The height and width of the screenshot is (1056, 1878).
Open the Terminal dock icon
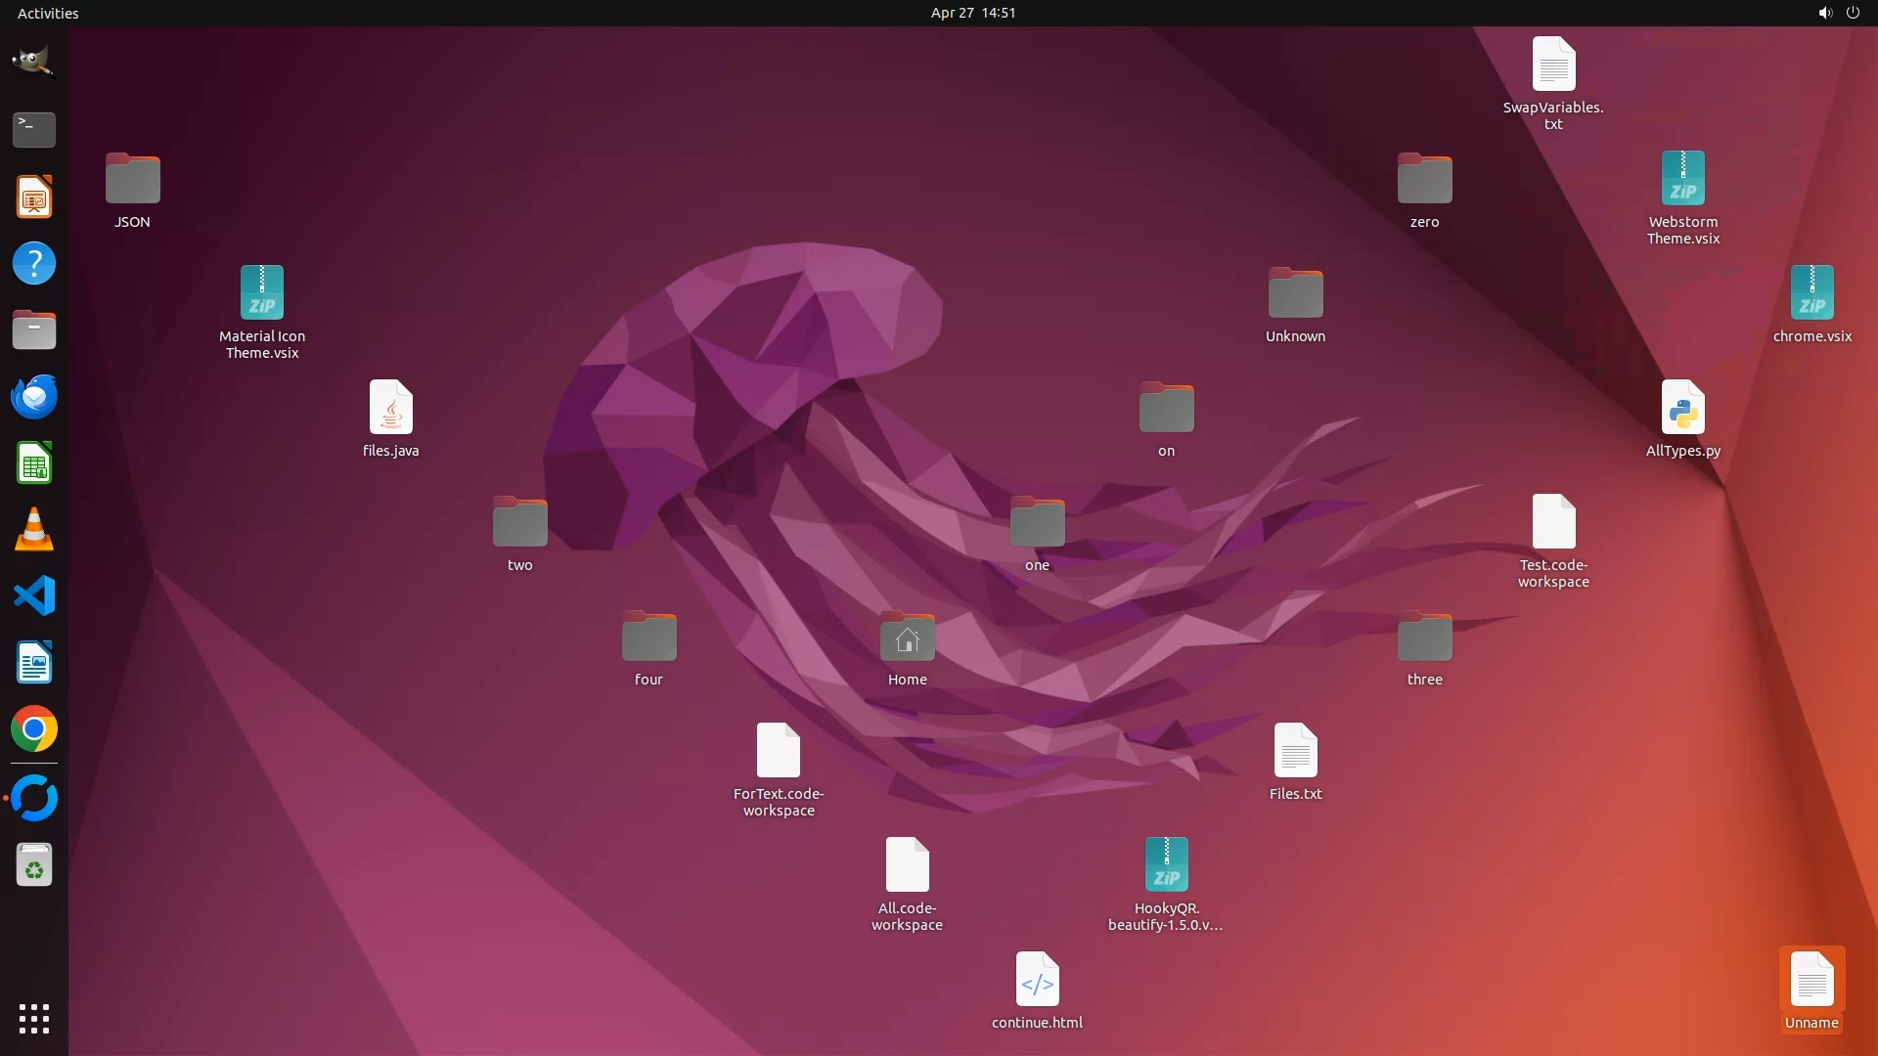point(34,129)
